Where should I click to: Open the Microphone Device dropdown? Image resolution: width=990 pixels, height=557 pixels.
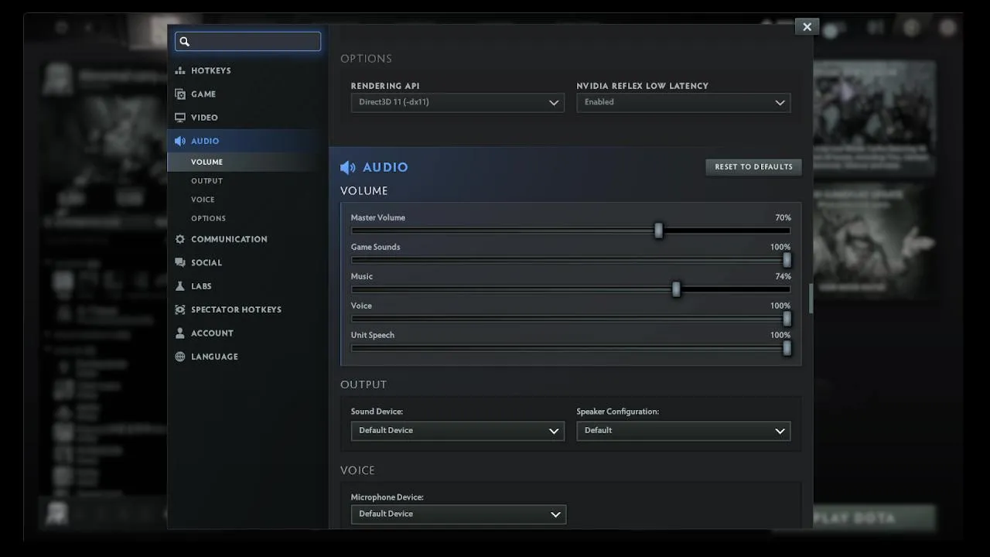pyautogui.click(x=459, y=514)
